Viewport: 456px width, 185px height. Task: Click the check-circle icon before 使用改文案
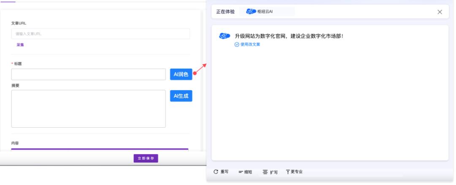[237, 44]
